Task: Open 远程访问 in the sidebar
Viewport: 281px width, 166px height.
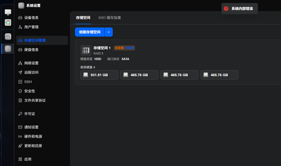Action: pyautogui.click(x=42, y=72)
